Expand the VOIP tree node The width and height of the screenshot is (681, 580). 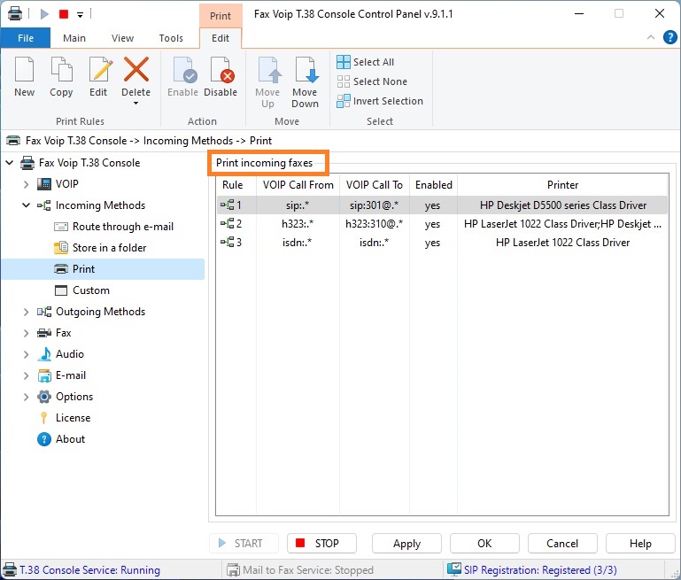26,184
